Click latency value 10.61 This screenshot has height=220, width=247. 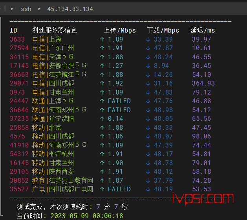click(x=201, y=48)
